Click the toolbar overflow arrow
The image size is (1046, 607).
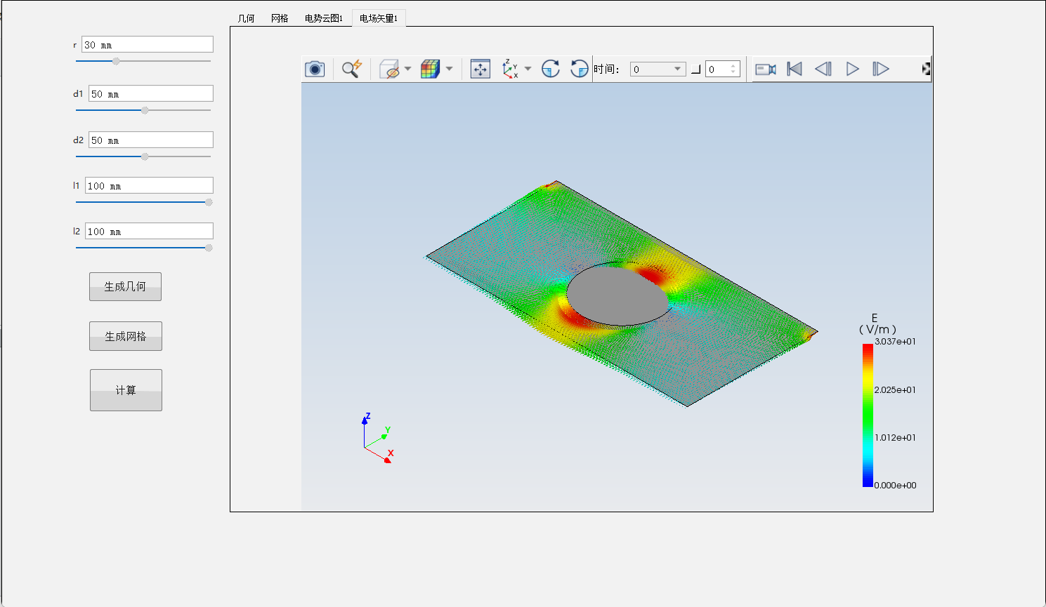pyautogui.click(x=927, y=69)
